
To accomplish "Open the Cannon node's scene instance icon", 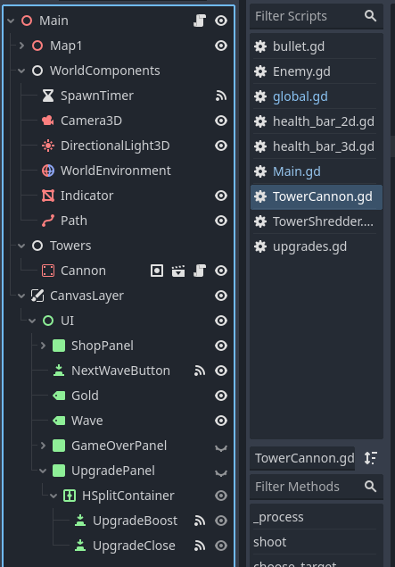I will click(178, 271).
